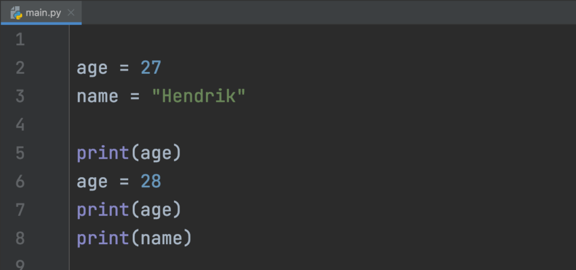Click the first print(age) statement
The width and height of the screenshot is (576, 270).
pos(129,153)
